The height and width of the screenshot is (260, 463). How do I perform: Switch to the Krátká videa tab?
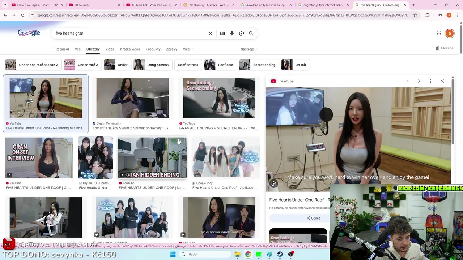130,49
